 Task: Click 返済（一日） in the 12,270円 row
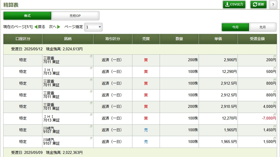point(112,118)
